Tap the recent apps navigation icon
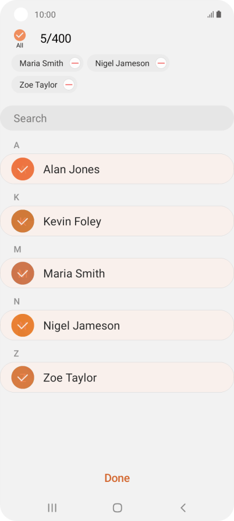 point(52,508)
